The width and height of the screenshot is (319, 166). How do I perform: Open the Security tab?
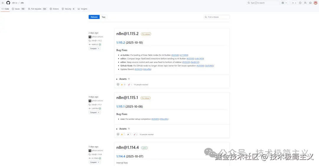pos(68,9)
